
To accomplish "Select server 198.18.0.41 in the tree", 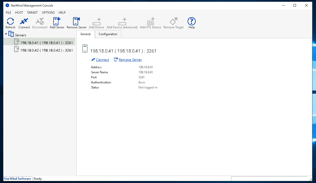I will [47, 43].
